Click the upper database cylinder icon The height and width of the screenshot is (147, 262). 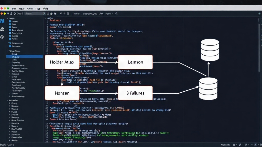click(210, 50)
